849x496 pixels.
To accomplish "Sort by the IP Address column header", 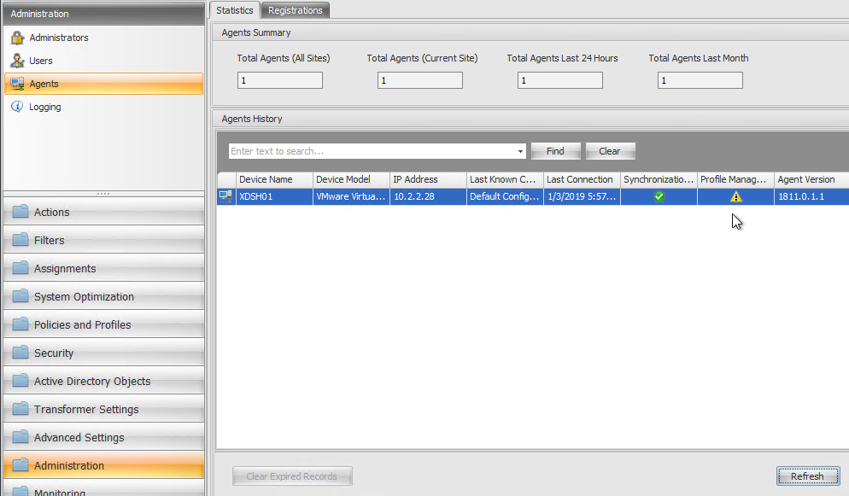I will [x=428, y=179].
